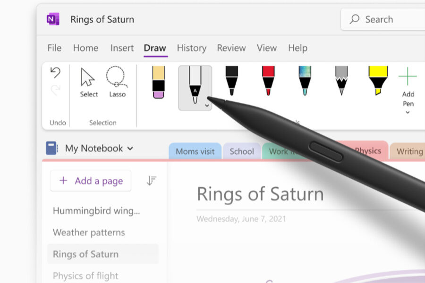Click the OneNote app logo icon

[x=53, y=19]
